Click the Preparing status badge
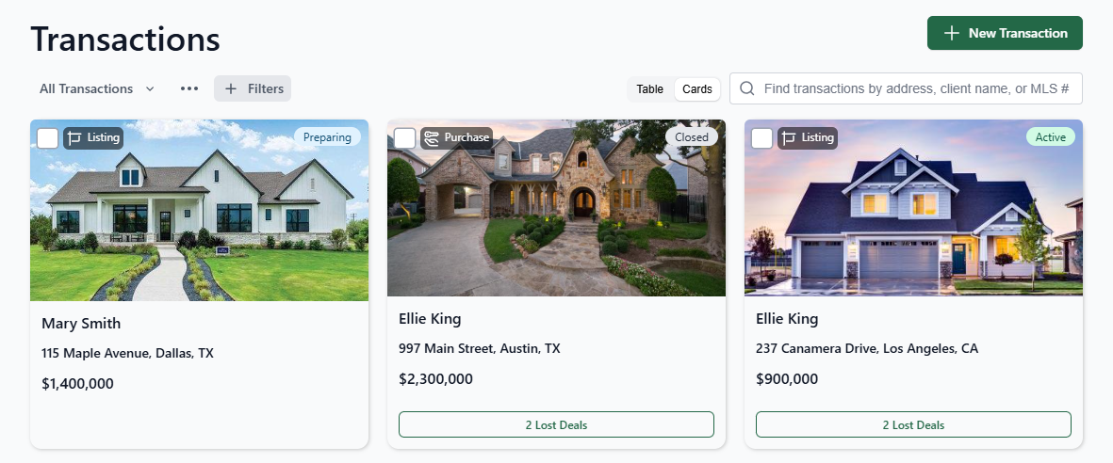The image size is (1113, 463). coord(327,136)
